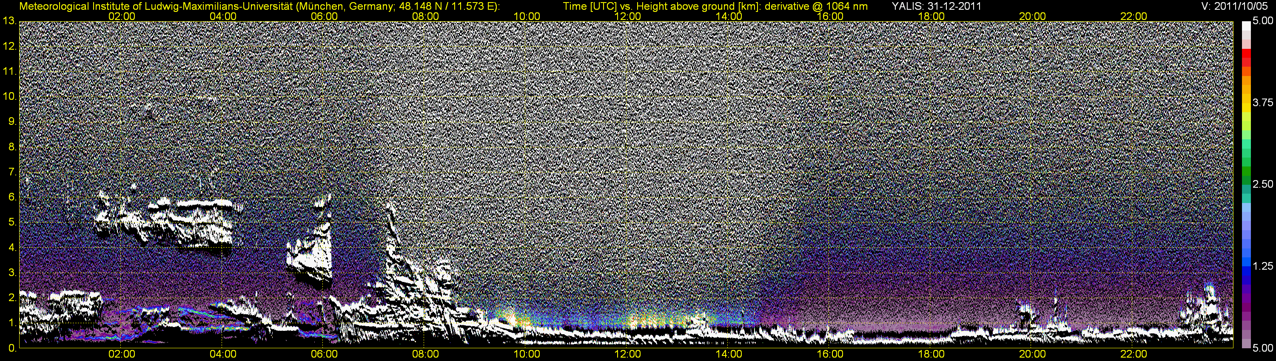Click the 5.00 value below the color scale
This screenshot has width=1276, height=361.
coord(1263,348)
